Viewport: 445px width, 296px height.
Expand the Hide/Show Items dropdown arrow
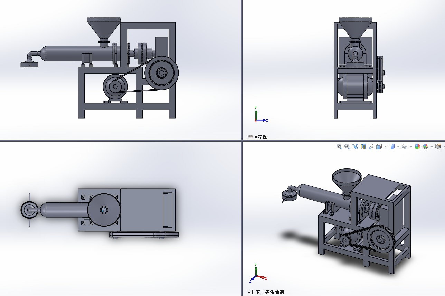(410, 147)
